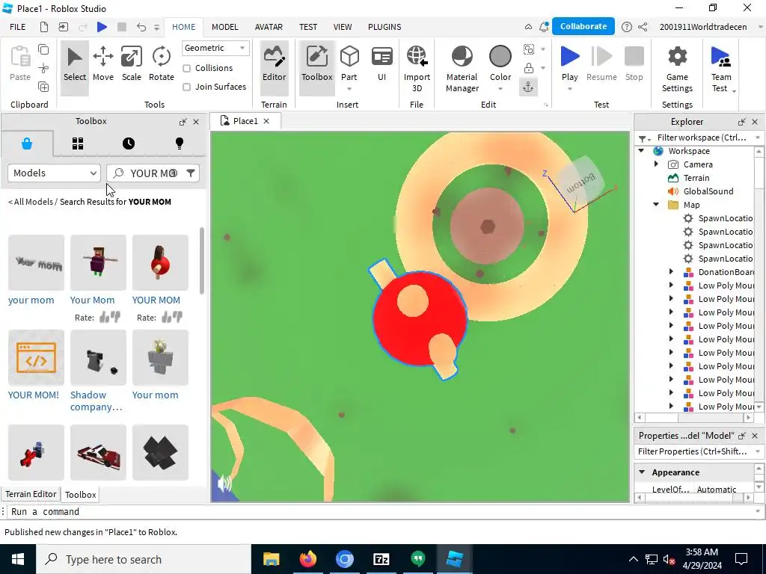766x574 pixels.
Task: Open the Play mode dropdown arrow
Action: coord(569,90)
